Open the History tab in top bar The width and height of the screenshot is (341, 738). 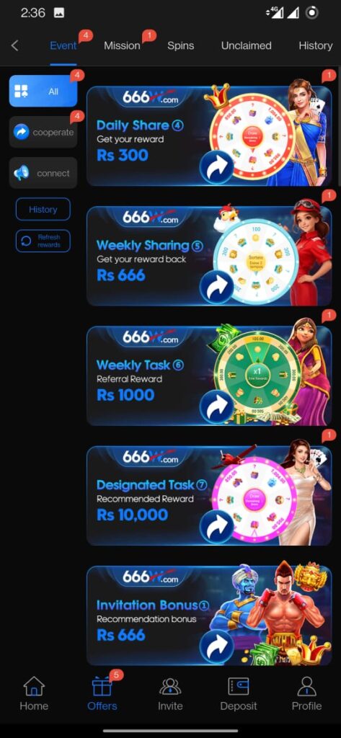click(x=316, y=45)
